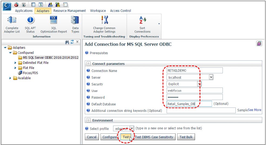The width and height of the screenshot is (266, 145).
Task: Open the Select profile dropdown arrow
Action: [132, 128]
